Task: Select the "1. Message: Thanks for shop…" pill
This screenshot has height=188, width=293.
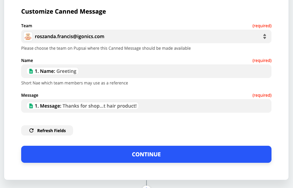Action: tap(83, 106)
